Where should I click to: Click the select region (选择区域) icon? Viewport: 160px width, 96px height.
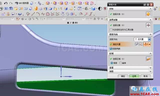pos(148,59)
